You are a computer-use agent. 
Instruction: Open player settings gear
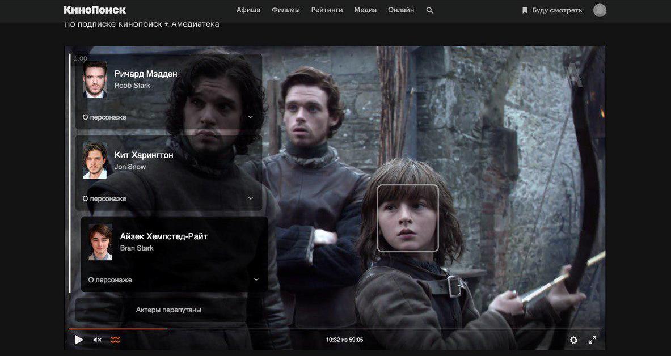(573, 340)
